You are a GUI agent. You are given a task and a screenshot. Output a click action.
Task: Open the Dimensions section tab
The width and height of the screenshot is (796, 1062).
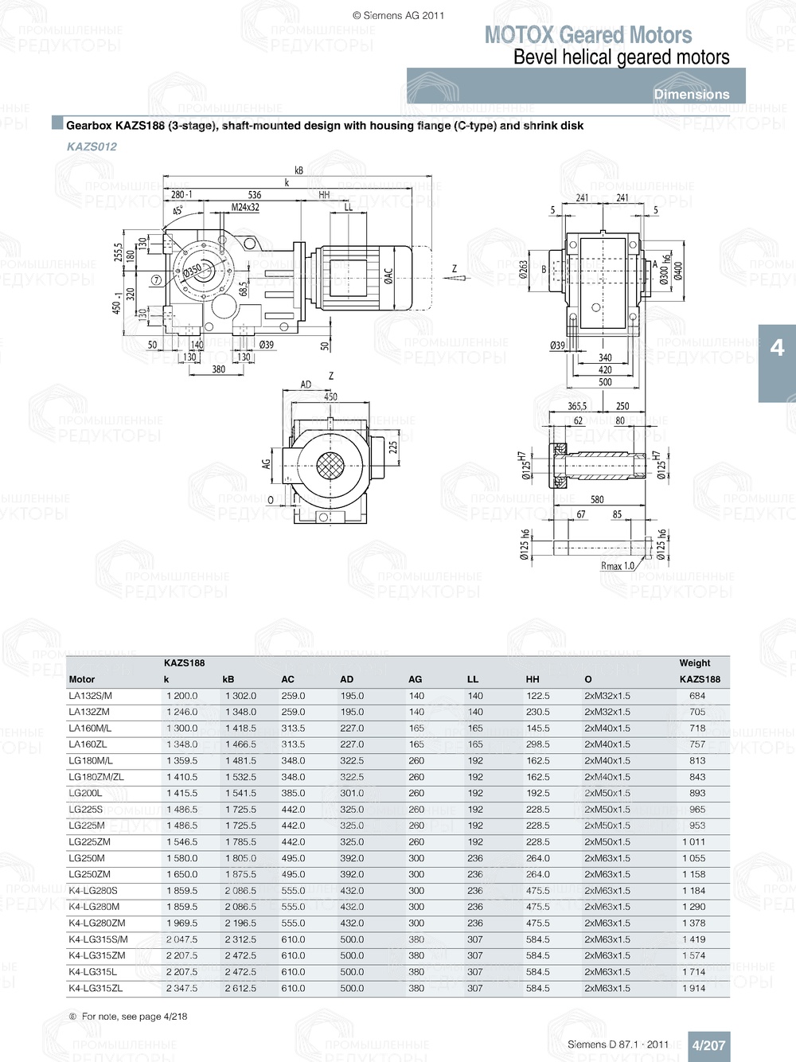pyautogui.click(x=691, y=94)
